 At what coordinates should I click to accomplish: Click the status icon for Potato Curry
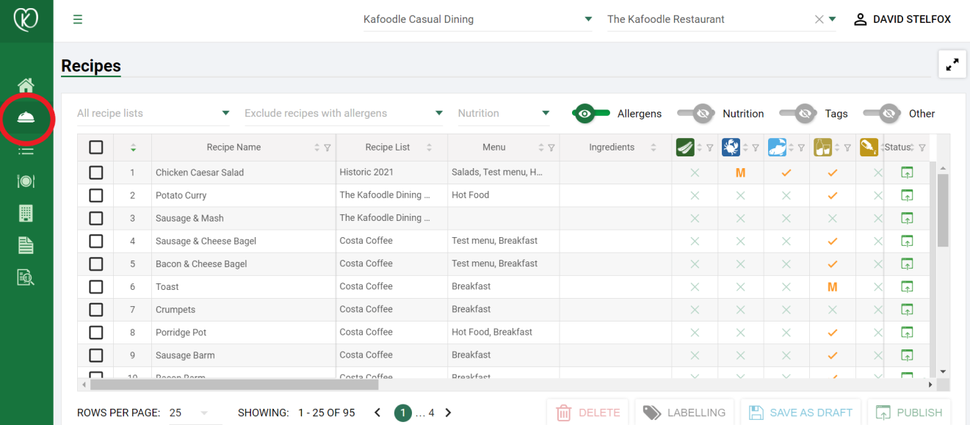tap(907, 195)
